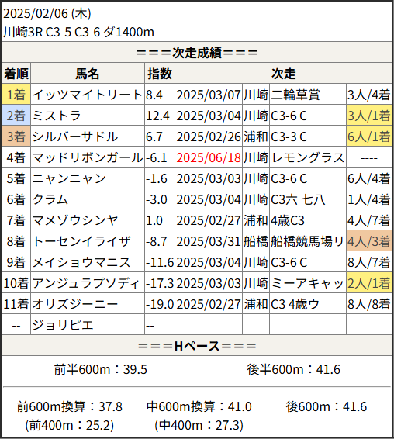The width and height of the screenshot is (394, 439).
Task: Select the 1着 yellow highlighted cell
Action: click(16, 95)
